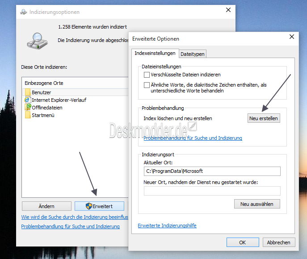Viewport: 307px width, 259px height.
Task: Open Problembehandlung link in Erweiterte Optionen
Action: 193,138
